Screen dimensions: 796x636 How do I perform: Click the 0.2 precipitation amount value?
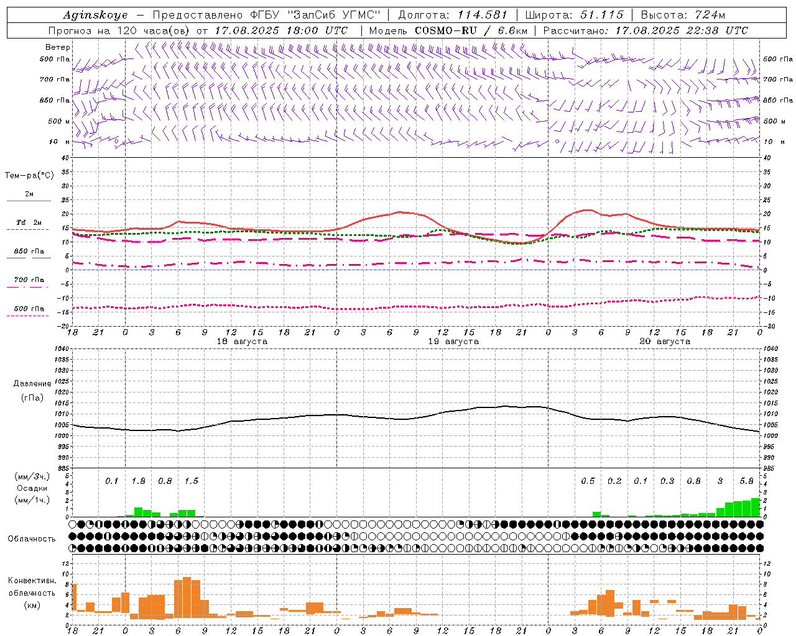click(x=614, y=481)
